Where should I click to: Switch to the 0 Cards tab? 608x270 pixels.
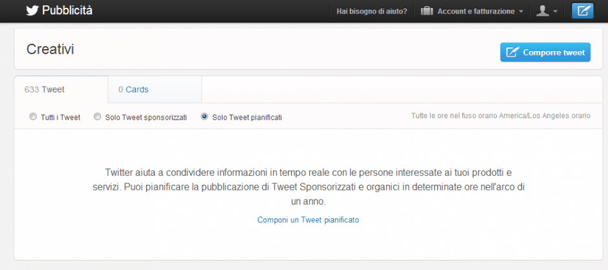tap(155, 90)
